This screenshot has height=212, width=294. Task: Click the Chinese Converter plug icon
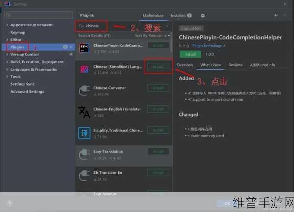[x=84, y=91]
